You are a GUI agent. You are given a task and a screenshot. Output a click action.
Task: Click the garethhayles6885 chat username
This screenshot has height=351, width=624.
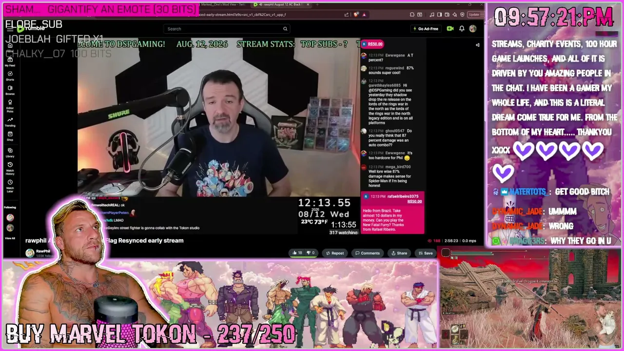point(385,85)
